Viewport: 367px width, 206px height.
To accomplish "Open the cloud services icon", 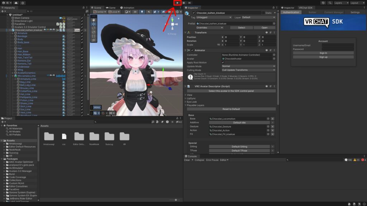I will click(x=16, y=3).
